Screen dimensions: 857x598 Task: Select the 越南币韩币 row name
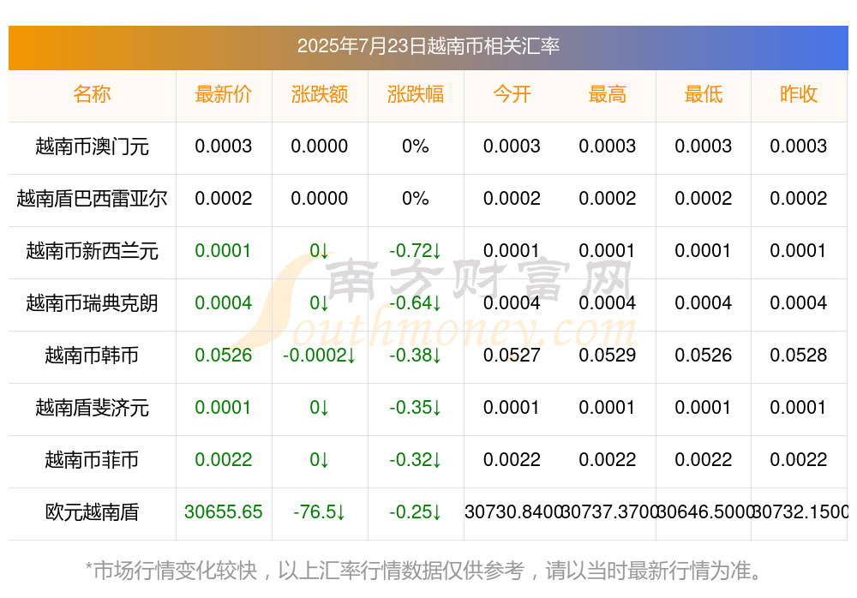[x=92, y=356]
